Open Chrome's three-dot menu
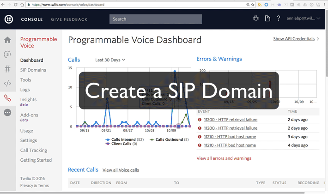The height and width of the screenshot is (194, 328). click(x=325, y=5)
